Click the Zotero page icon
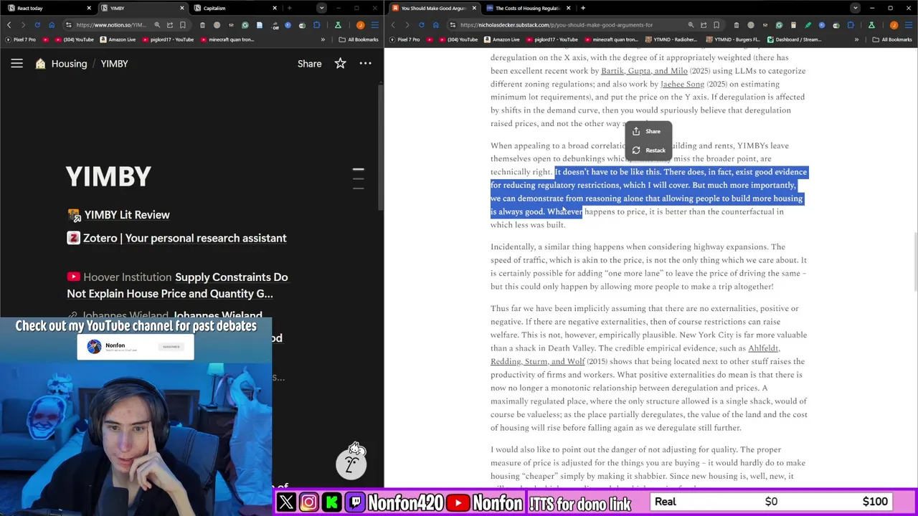Screen dimensions: 918x516 (x=73, y=238)
